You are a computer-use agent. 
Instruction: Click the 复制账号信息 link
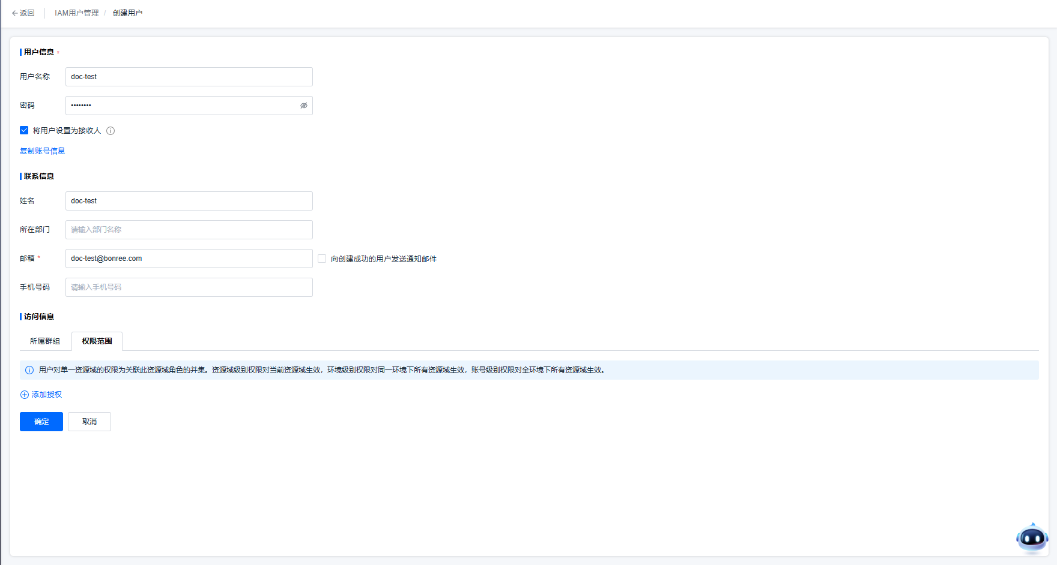[x=42, y=151]
